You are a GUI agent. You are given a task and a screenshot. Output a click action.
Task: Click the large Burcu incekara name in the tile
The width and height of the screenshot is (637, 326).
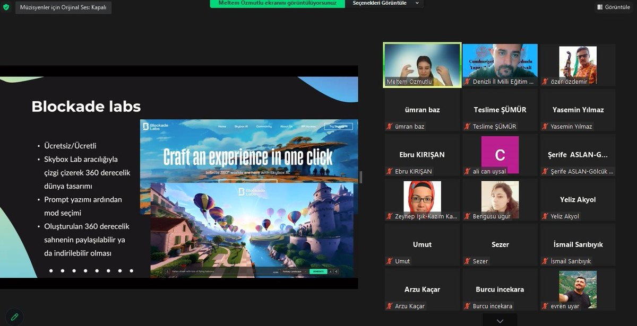500,289
